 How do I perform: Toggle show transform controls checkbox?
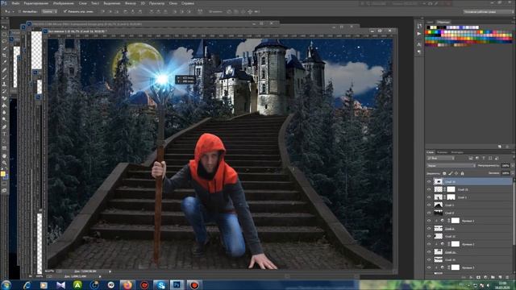coord(65,11)
